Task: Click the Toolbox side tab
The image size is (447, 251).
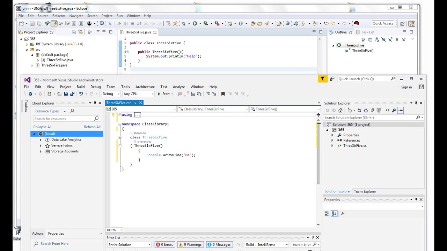Action: [26, 106]
